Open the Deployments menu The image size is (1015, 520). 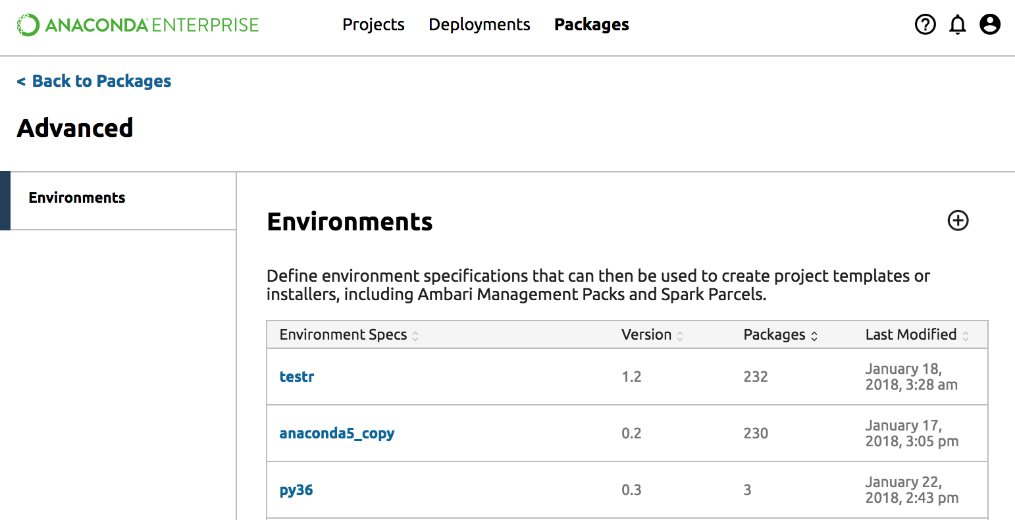click(x=479, y=25)
